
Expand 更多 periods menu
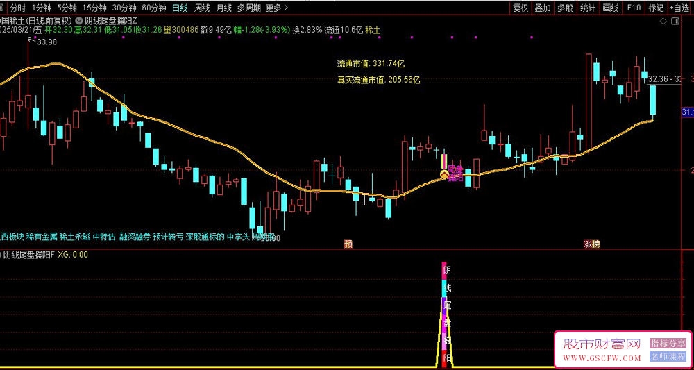pos(277,8)
